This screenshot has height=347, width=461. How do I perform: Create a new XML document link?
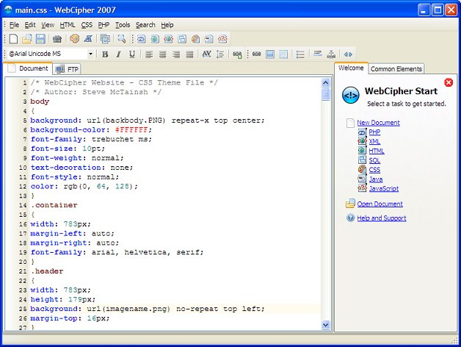tap(374, 141)
